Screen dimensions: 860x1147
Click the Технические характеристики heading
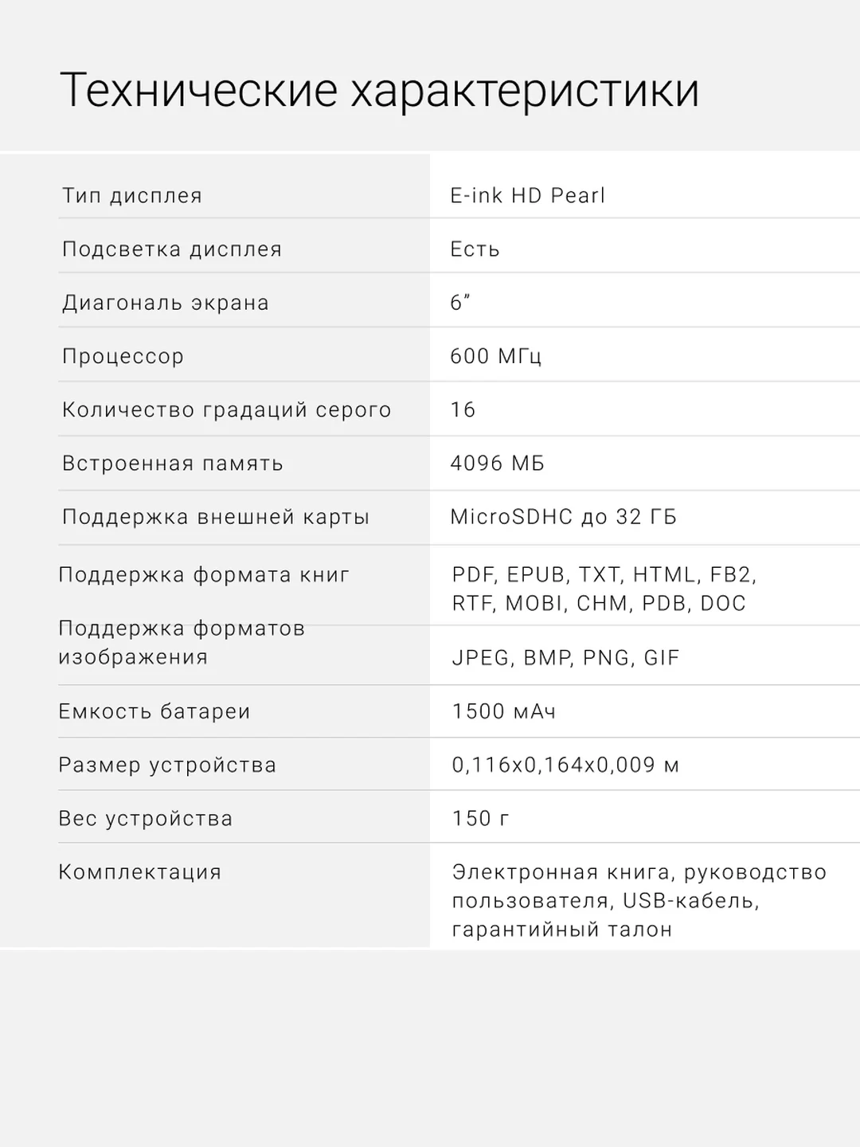(x=380, y=90)
